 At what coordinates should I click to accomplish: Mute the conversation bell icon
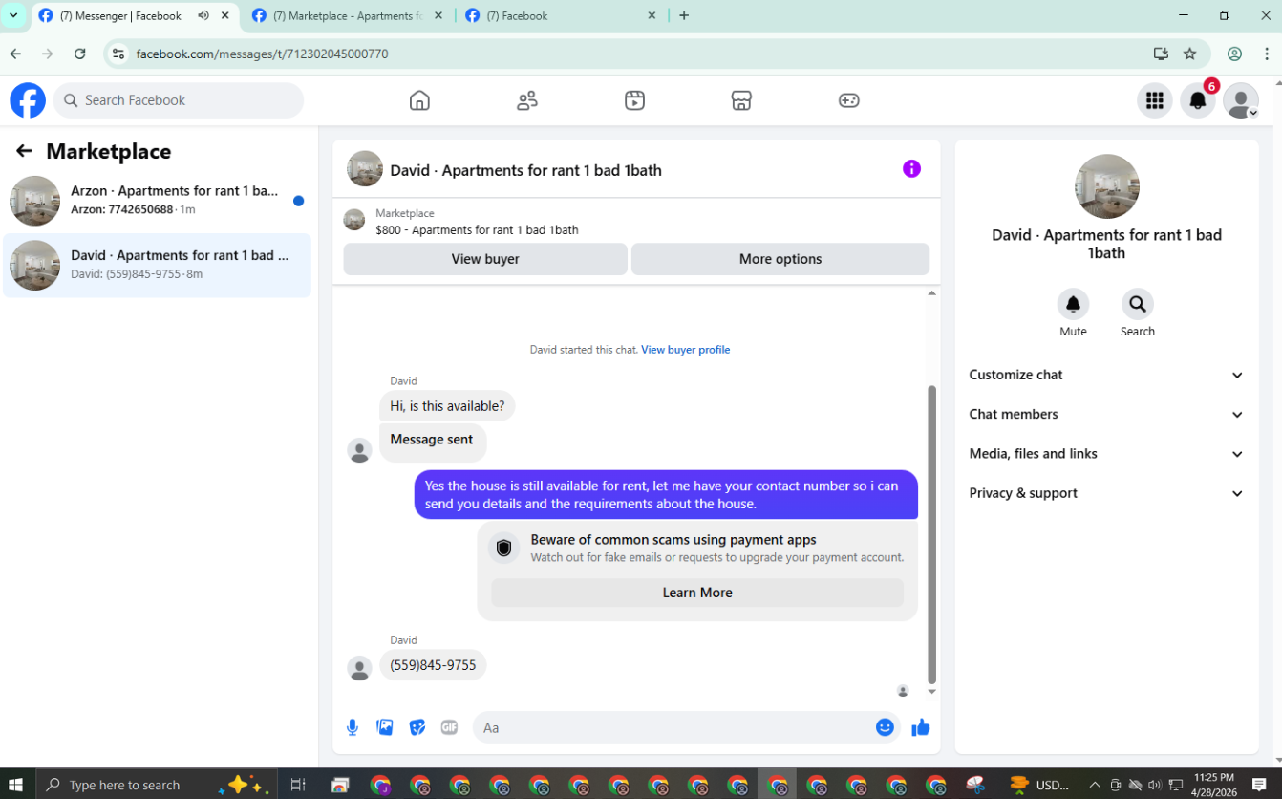(x=1073, y=304)
